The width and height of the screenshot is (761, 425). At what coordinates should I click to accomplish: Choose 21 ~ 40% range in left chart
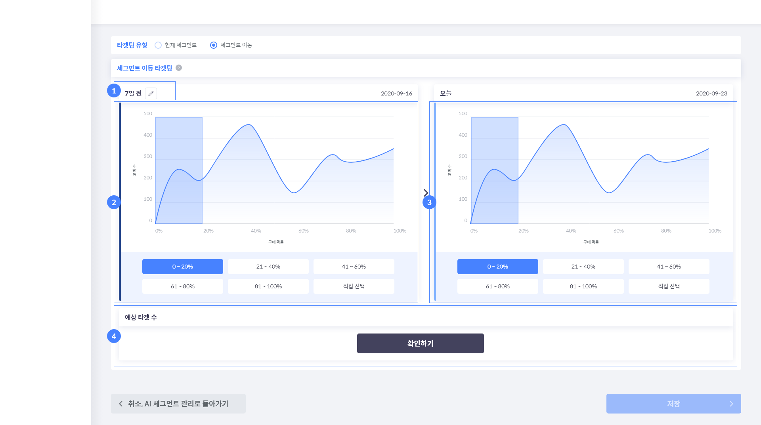[268, 267]
